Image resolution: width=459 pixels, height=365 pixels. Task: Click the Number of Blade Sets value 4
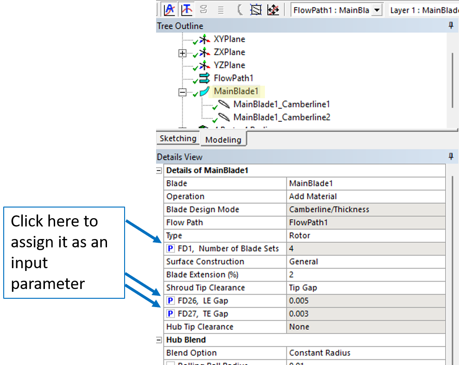click(x=366, y=248)
